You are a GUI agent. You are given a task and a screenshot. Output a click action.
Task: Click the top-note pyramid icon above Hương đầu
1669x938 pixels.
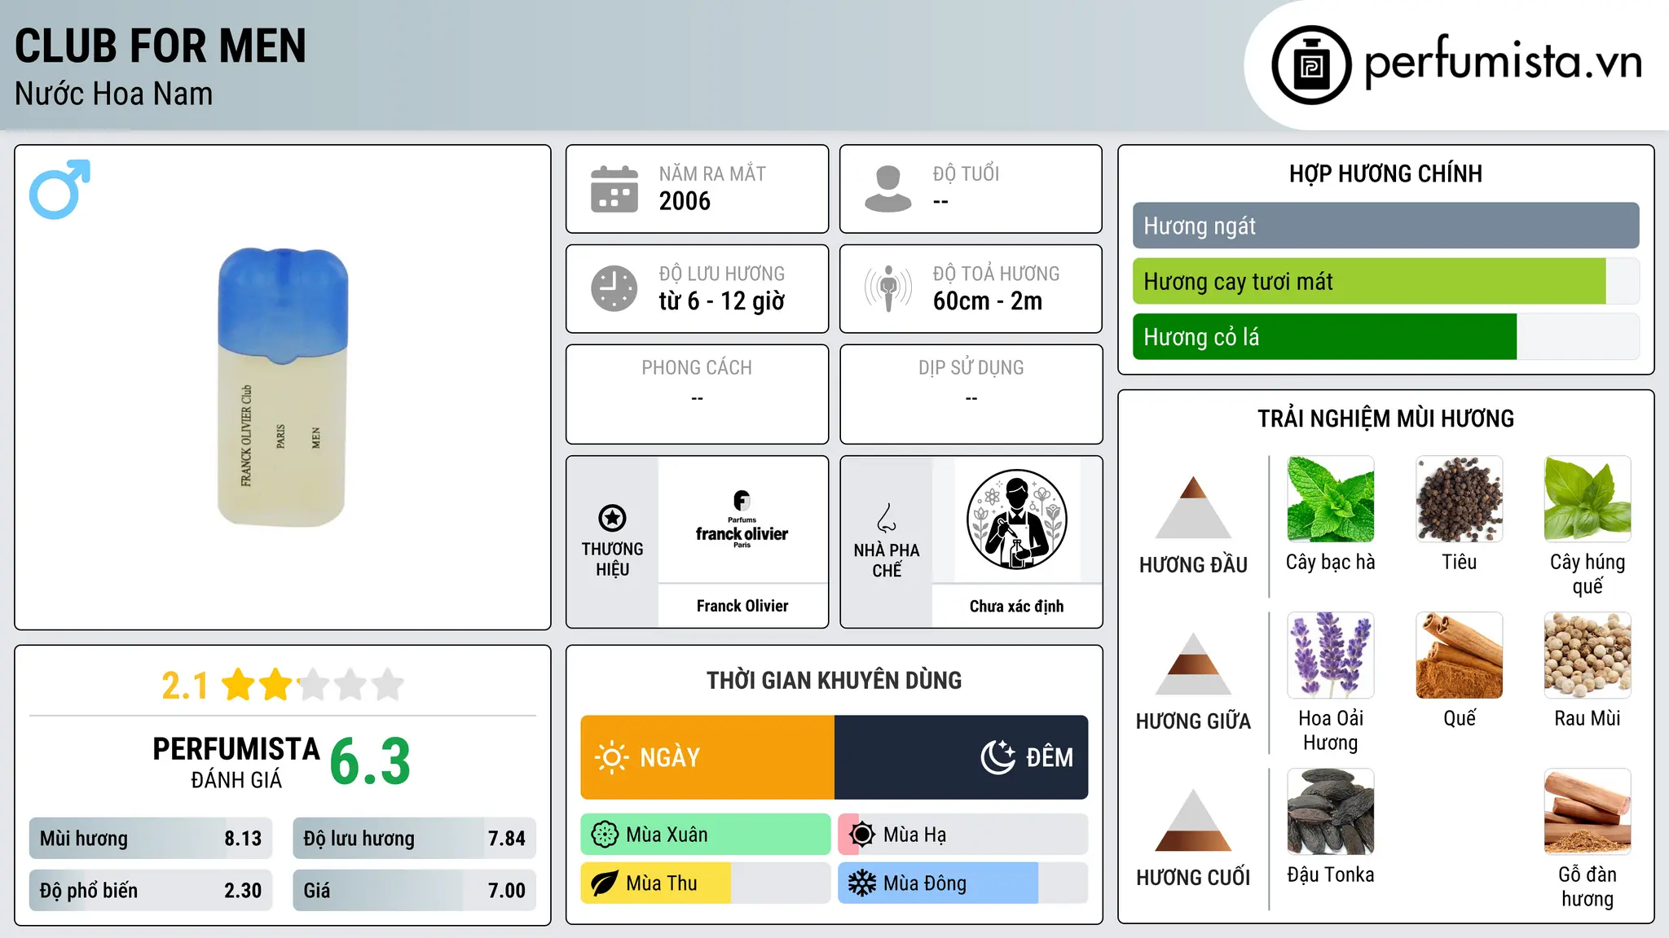[1193, 506]
